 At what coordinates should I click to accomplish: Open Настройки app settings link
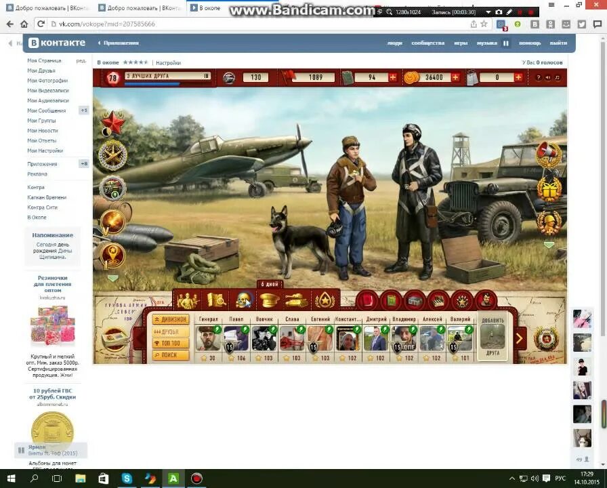pos(169,63)
